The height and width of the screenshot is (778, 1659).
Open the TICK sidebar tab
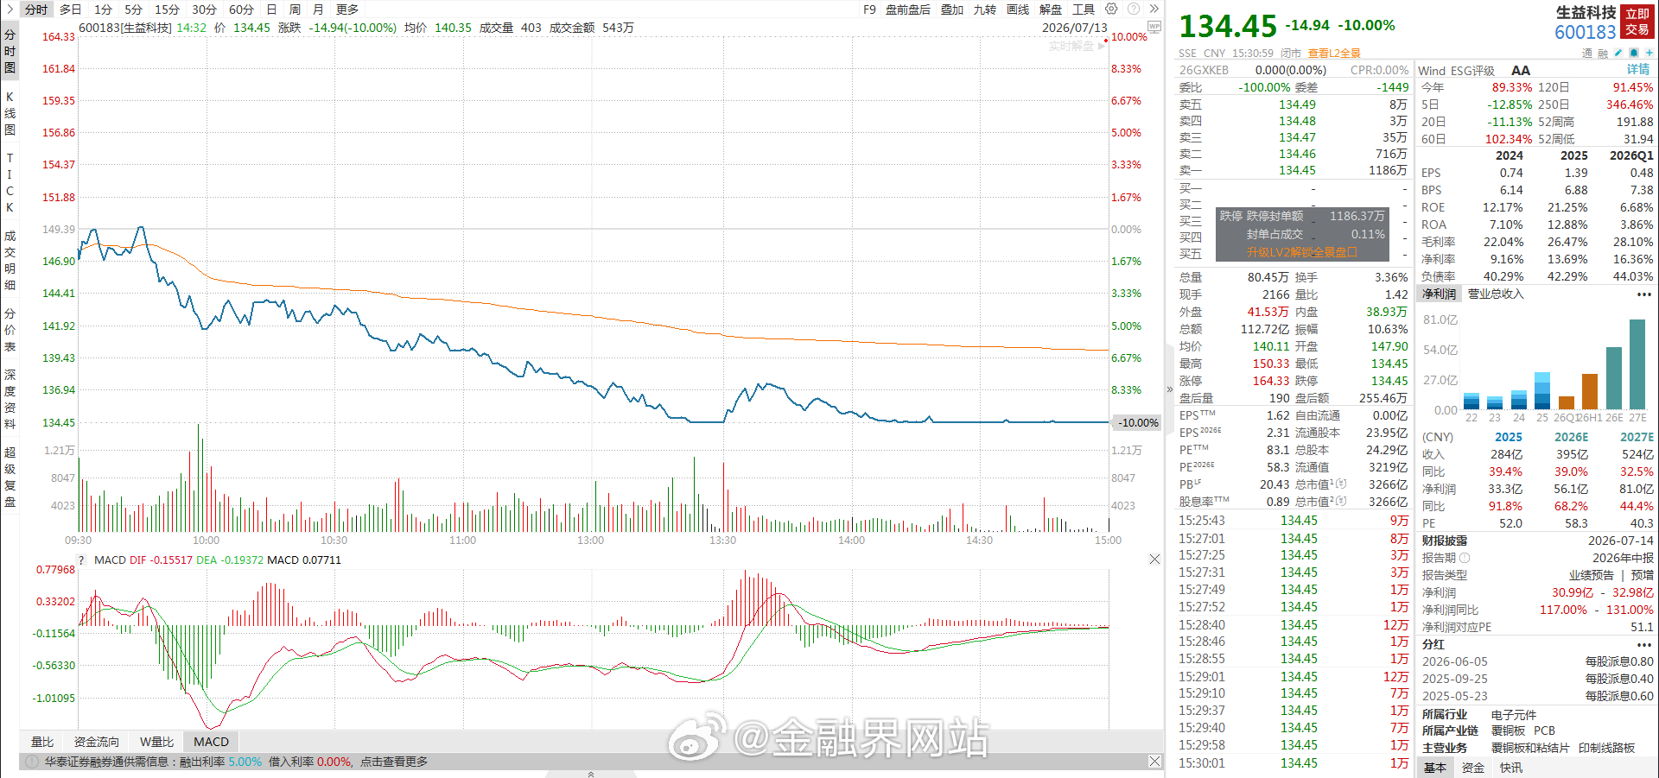(x=10, y=182)
